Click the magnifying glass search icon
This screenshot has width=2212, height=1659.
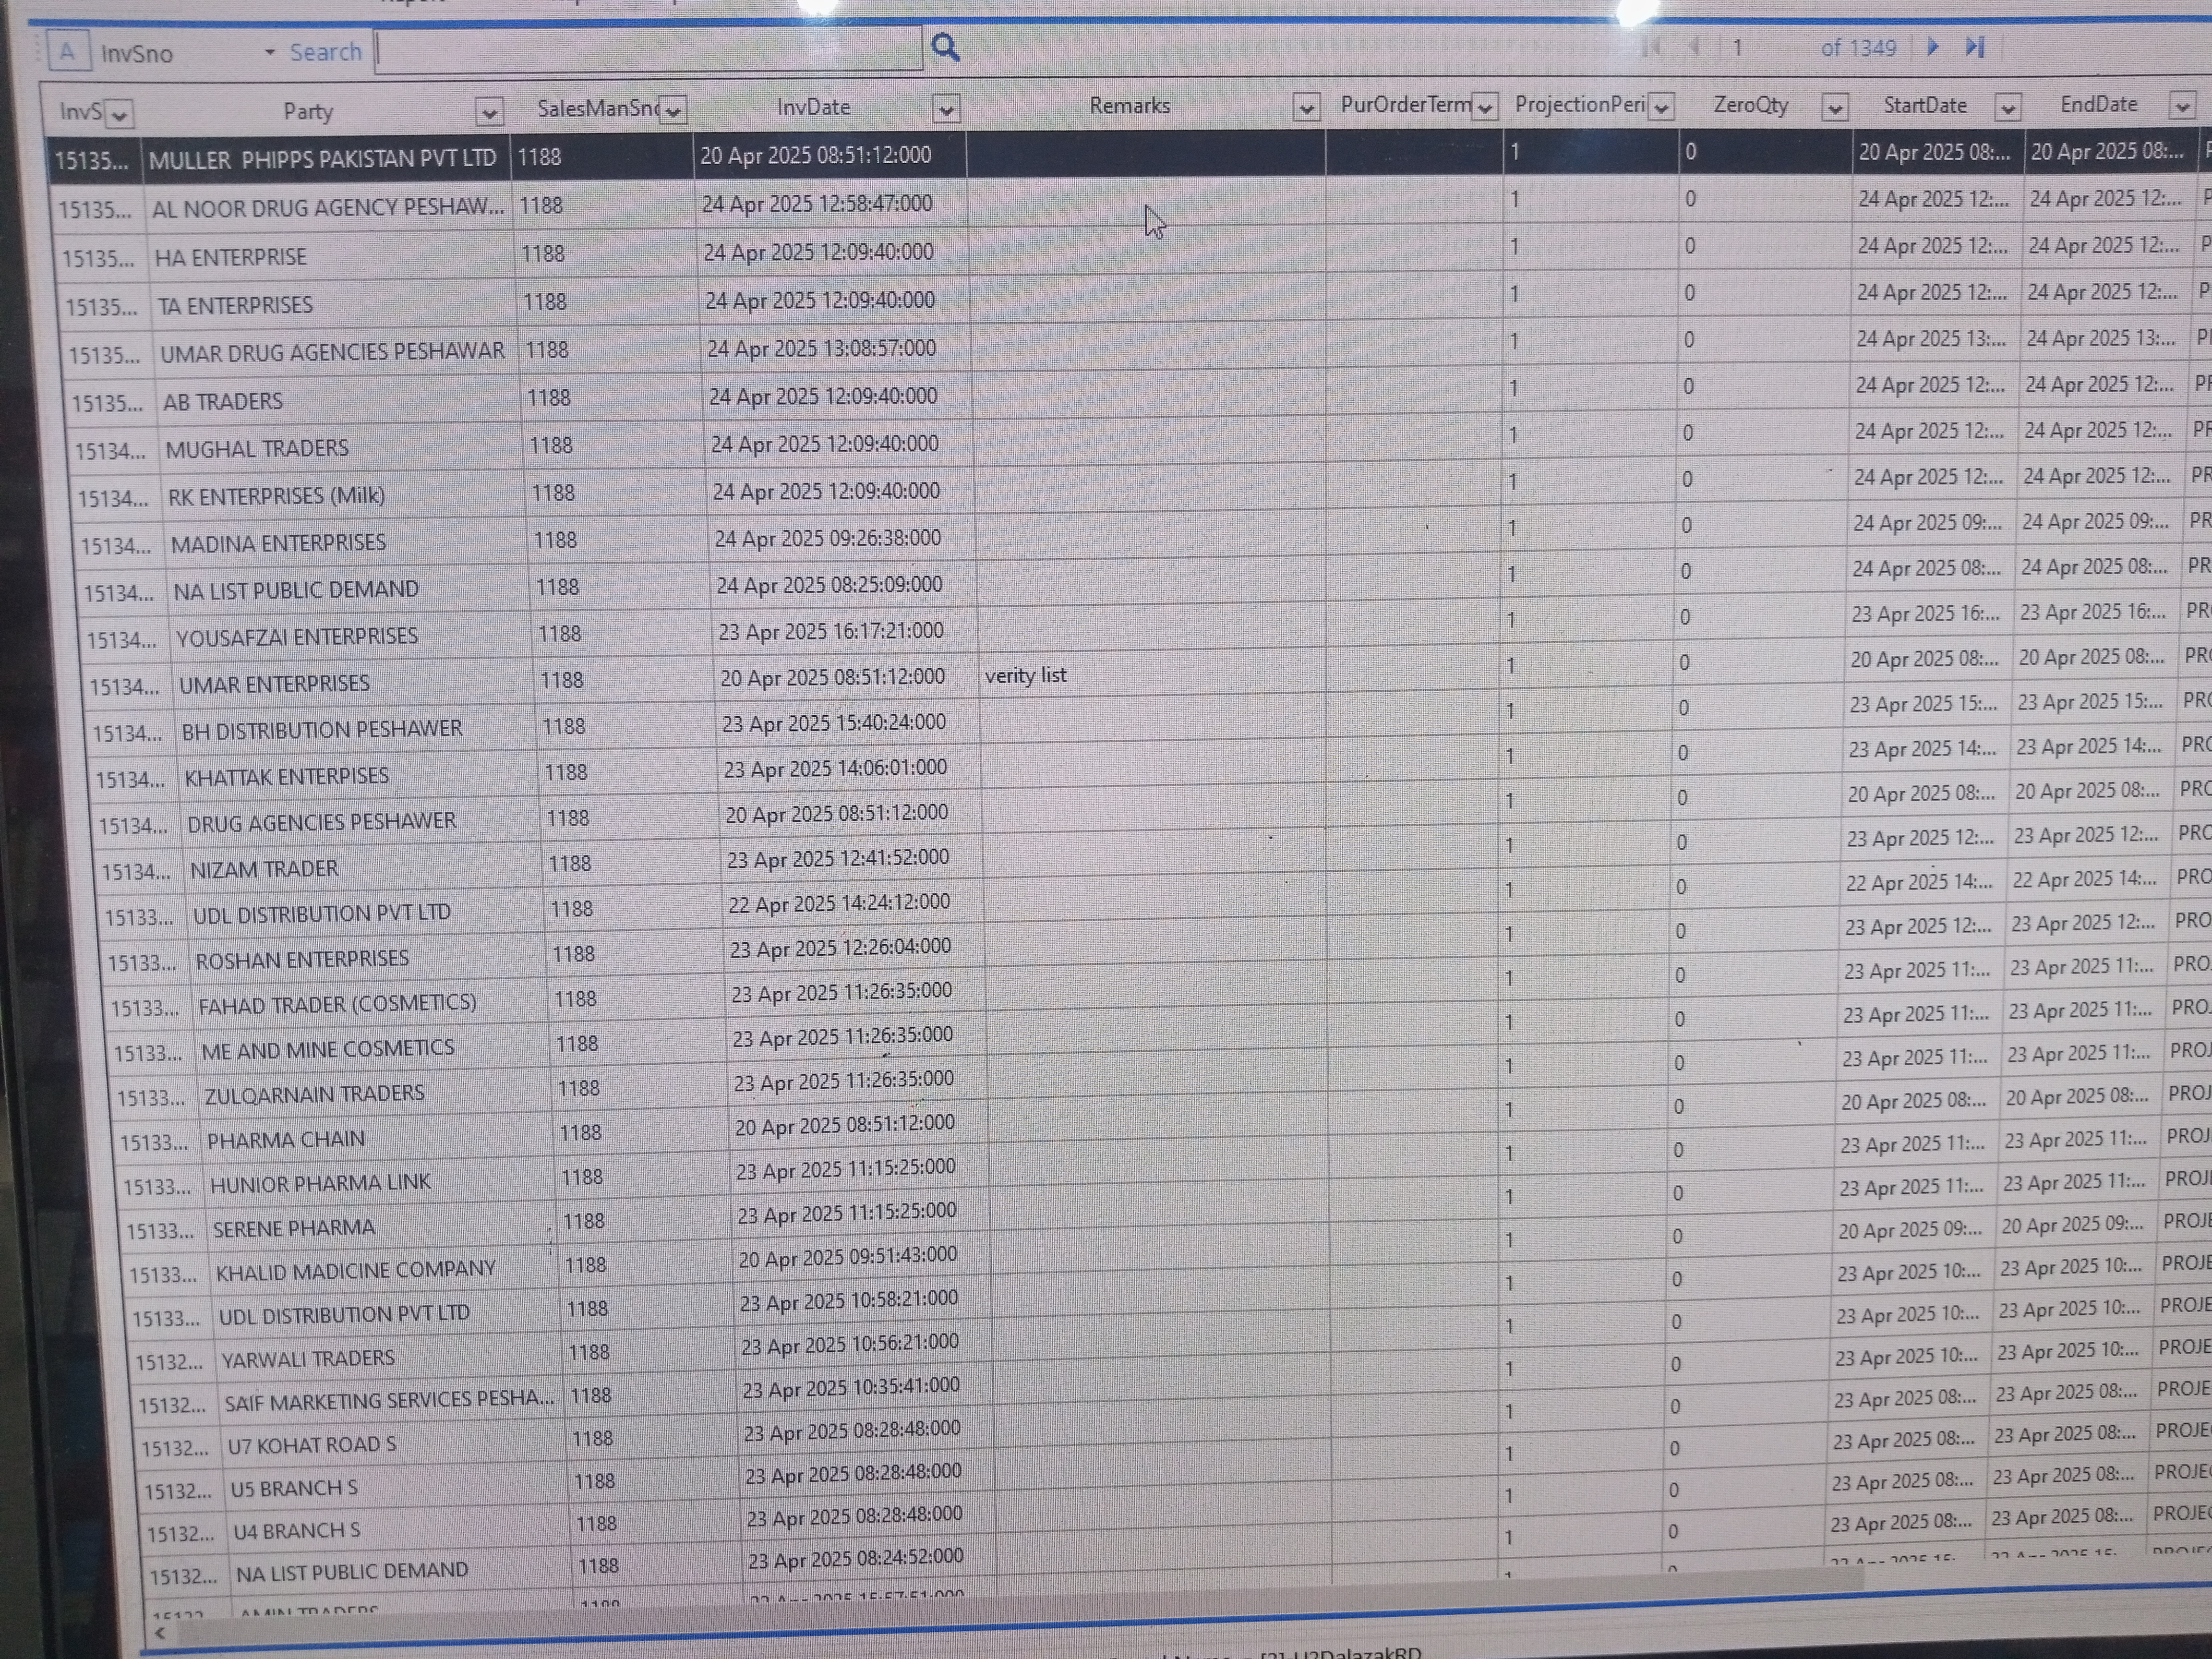pyautogui.click(x=945, y=47)
